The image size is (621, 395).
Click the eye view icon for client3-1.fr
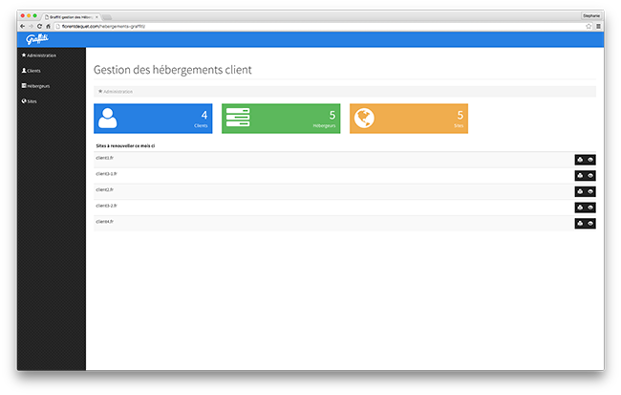tap(590, 176)
